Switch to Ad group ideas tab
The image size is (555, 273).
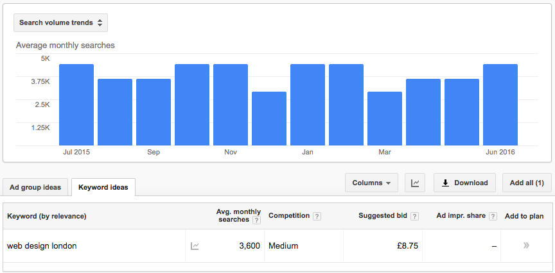pyautogui.click(x=35, y=188)
